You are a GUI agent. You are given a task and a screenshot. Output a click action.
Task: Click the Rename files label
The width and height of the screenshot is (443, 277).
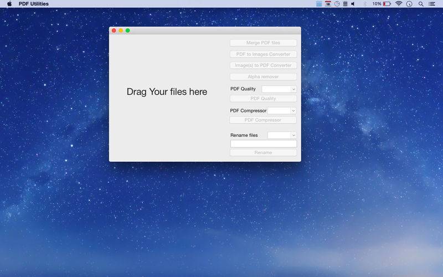click(x=244, y=135)
